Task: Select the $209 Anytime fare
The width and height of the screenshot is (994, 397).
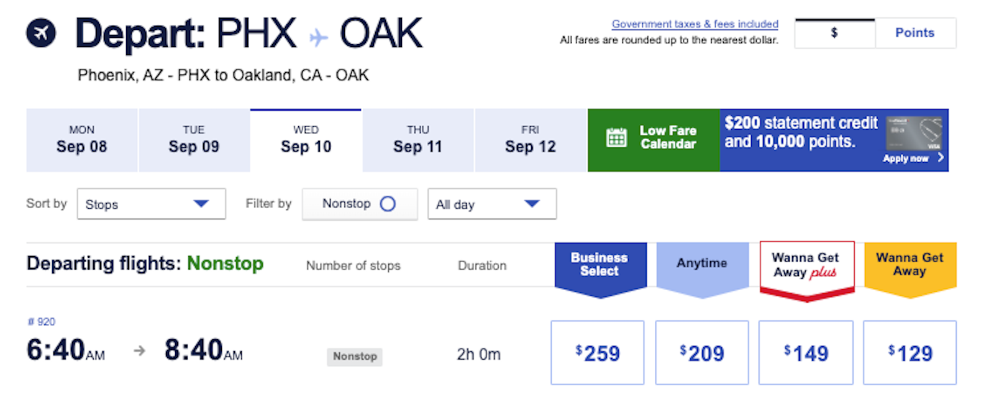Action: tap(702, 353)
